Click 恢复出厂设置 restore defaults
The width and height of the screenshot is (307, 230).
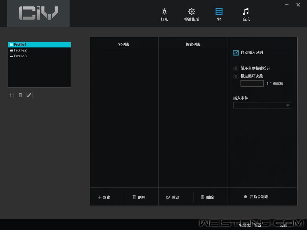pos(250,225)
